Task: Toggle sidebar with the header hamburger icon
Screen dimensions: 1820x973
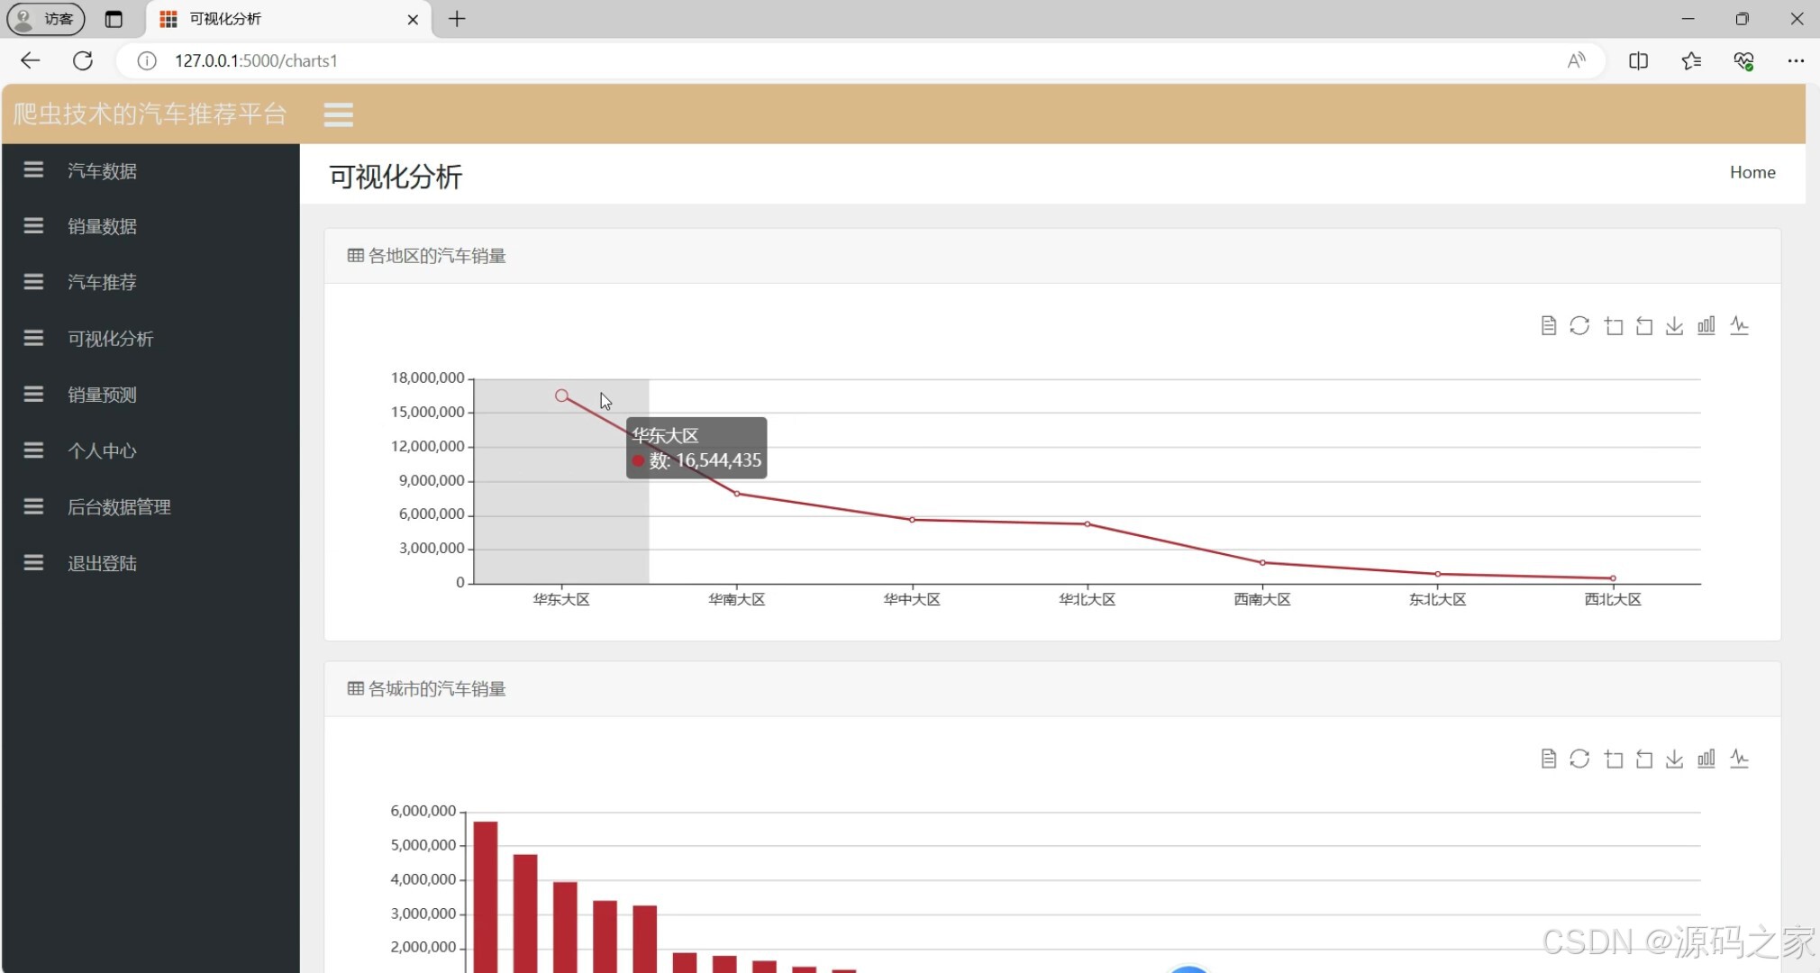Action: [x=338, y=115]
